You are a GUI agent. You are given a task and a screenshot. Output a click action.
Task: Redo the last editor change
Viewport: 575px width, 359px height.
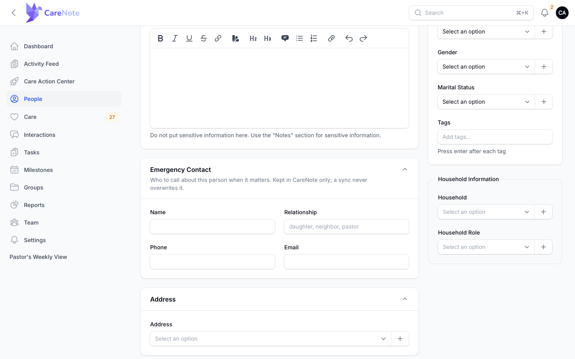tap(363, 38)
